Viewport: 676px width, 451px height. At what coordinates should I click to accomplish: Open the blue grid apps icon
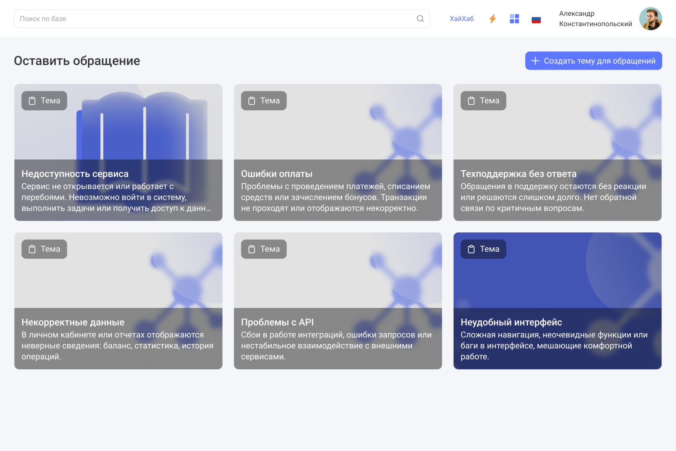coord(514,19)
